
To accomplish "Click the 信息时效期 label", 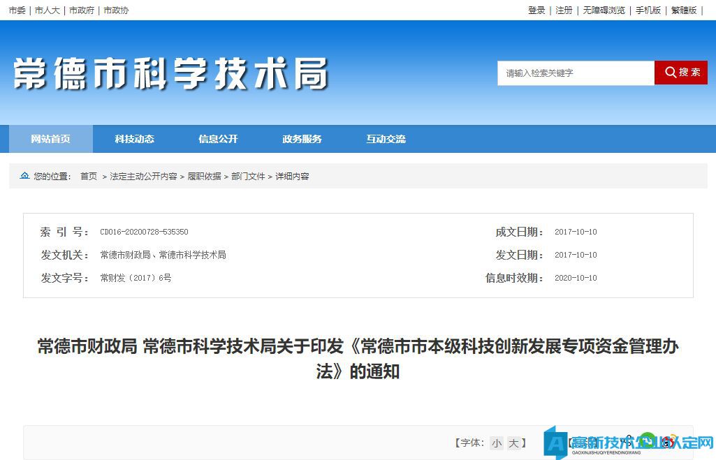I will pos(515,278).
